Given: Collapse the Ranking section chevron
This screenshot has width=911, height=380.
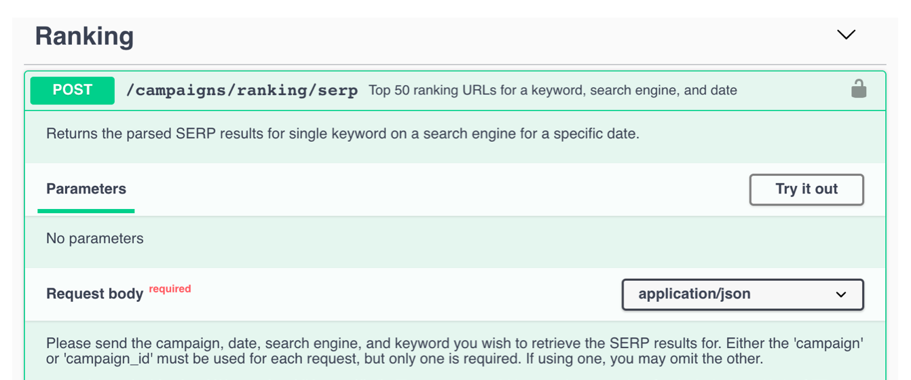Looking at the screenshot, I should pos(846,35).
